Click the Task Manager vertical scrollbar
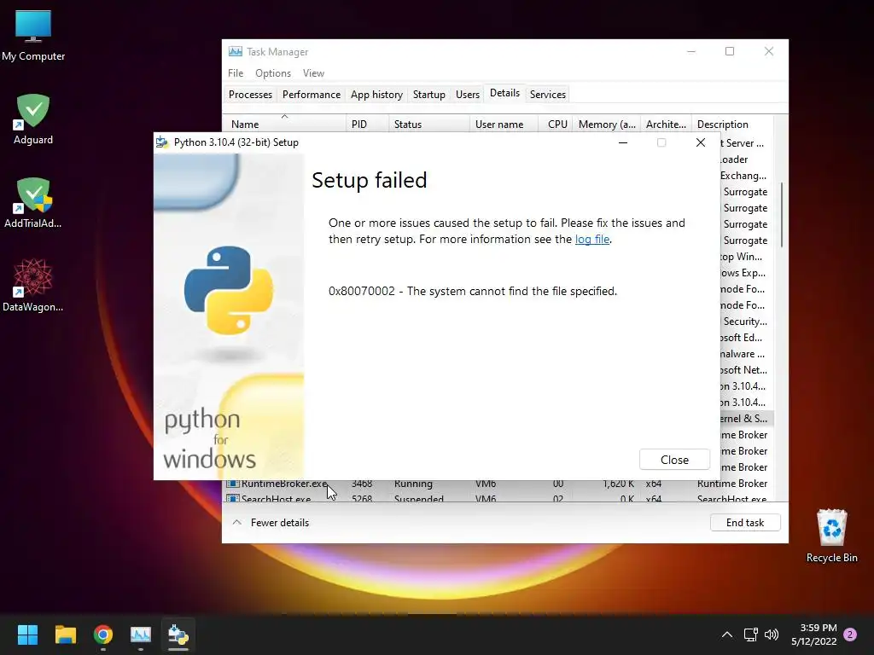This screenshot has width=874, height=655. [x=782, y=214]
